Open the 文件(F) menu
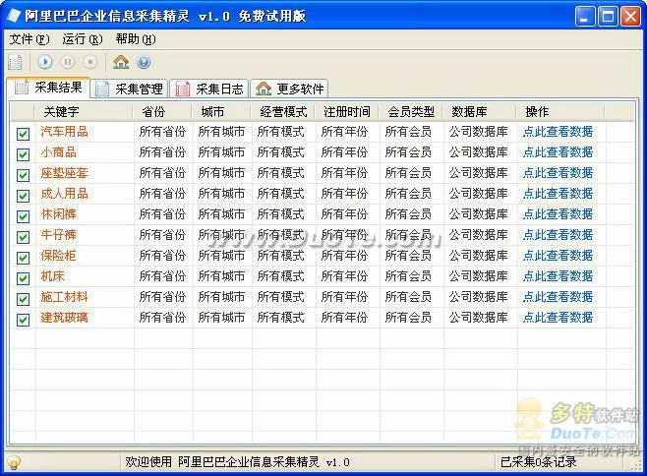Image resolution: width=647 pixels, height=476 pixels. point(29,39)
